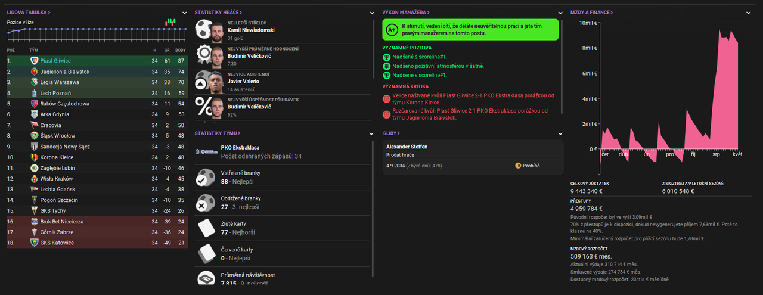Viewport: 763px width, 295px height.
Task: Sort league table by BODY column
Action: (x=181, y=50)
